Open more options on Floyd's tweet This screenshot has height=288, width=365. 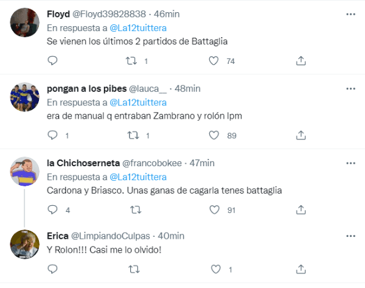click(350, 13)
